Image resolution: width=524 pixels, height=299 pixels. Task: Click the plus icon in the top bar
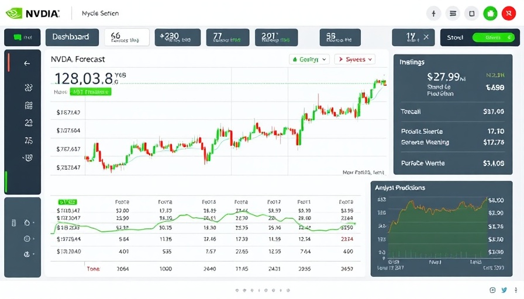click(433, 13)
